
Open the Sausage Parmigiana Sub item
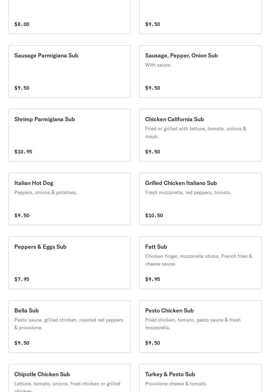(69, 71)
